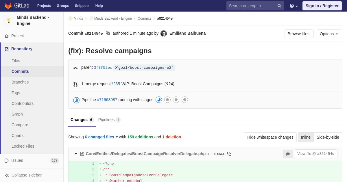Open the Changes tab
The width and height of the screenshot is (347, 182).
point(82,120)
